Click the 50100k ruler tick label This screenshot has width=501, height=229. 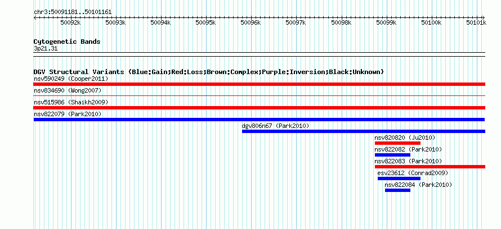pos(432,22)
